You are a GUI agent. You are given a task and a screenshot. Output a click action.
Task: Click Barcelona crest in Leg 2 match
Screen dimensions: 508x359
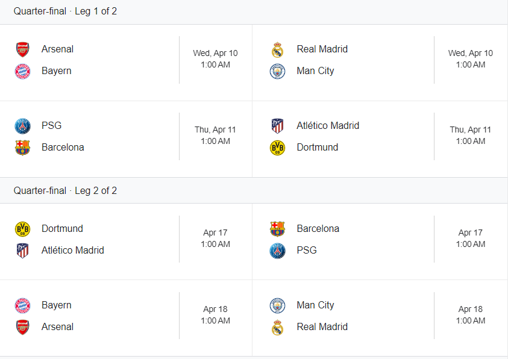tap(278, 229)
